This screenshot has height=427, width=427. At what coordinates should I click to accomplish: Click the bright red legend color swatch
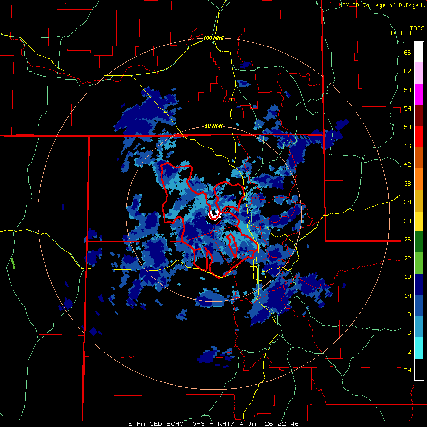point(419,137)
